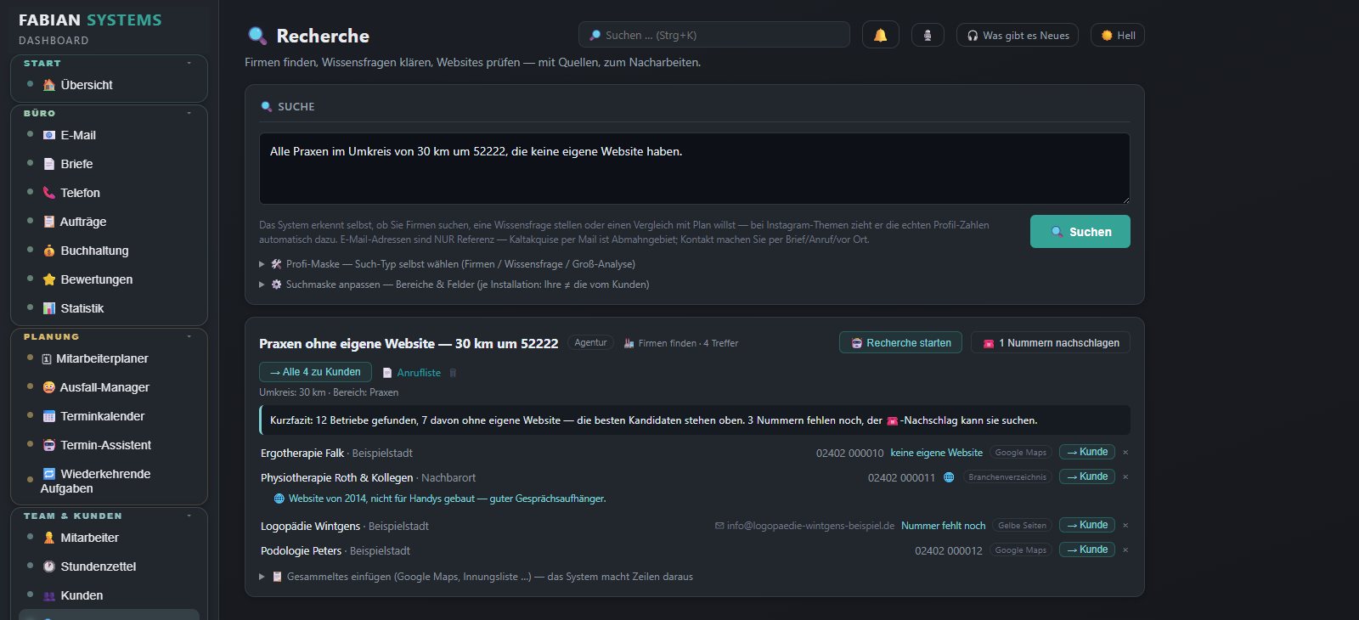The height and width of the screenshot is (620, 1359).
Task: Activate the microphone voice input button
Action: pyautogui.click(x=928, y=35)
